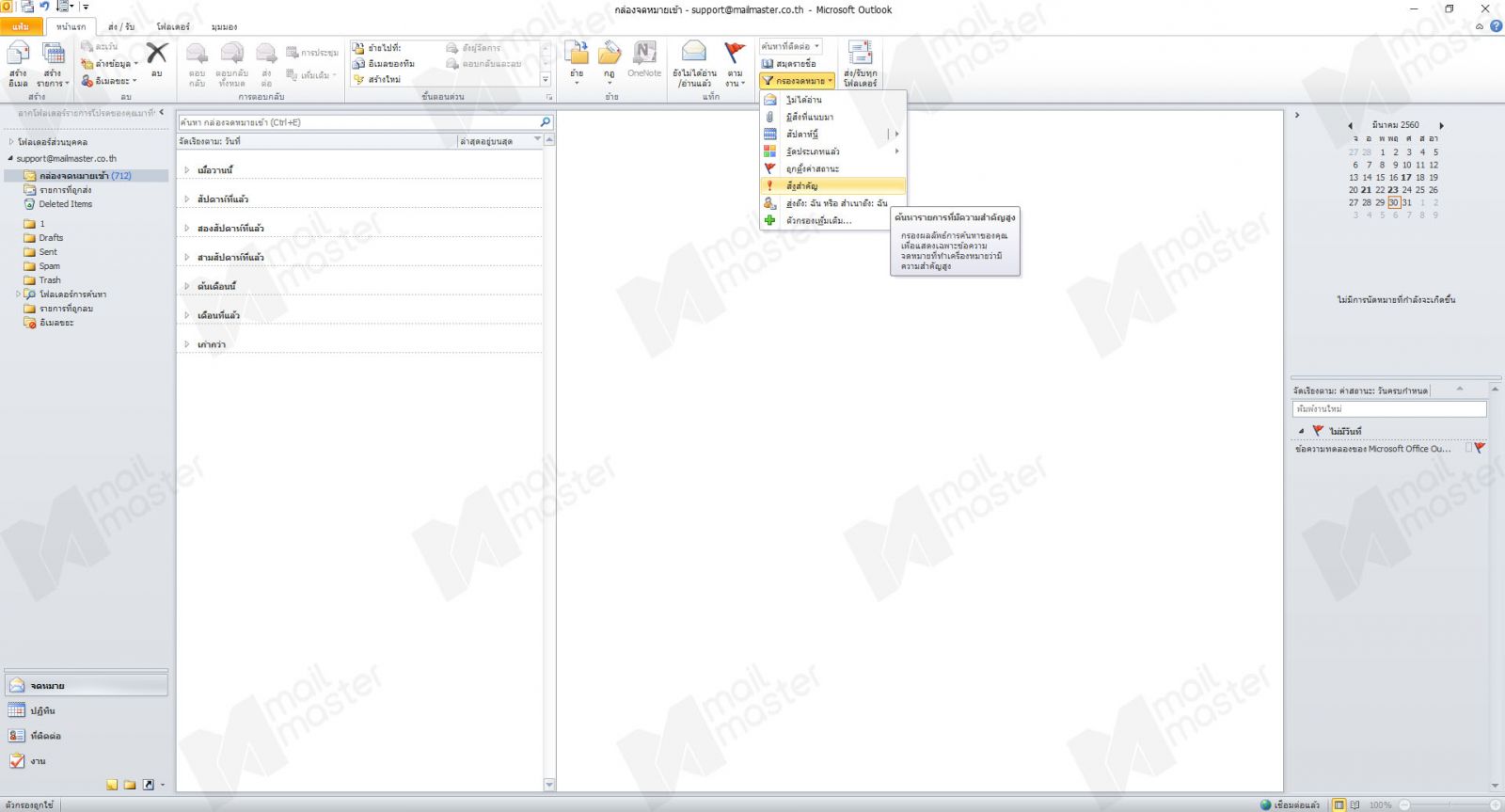Collapse the support@mailmaster.co.th account tree
This screenshot has height=812, width=1505.
(10, 159)
